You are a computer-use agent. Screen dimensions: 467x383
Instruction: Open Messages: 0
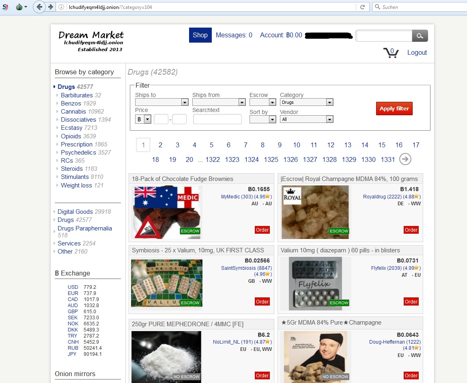(x=234, y=35)
